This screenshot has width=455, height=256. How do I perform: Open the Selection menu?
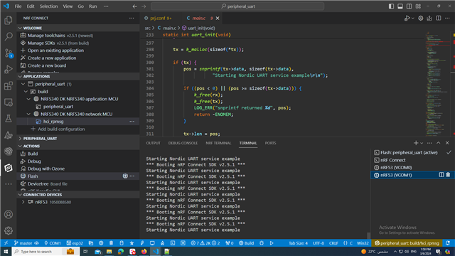tap(48, 6)
